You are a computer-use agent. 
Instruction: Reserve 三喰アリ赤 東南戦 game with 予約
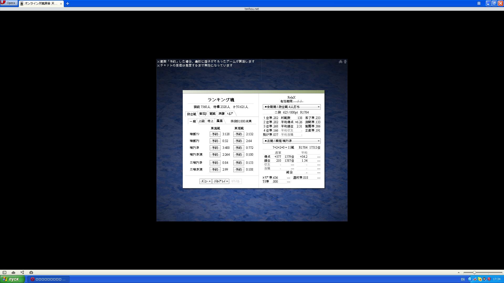click(239, 163)
